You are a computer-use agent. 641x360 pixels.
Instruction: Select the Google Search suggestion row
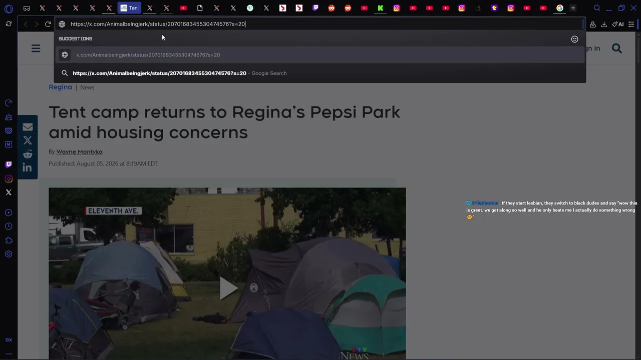(x=320, y=73)
